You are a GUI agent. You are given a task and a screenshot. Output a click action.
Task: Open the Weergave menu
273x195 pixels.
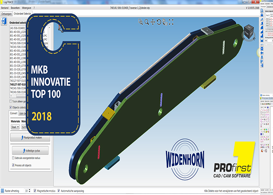tap(27, 8)
